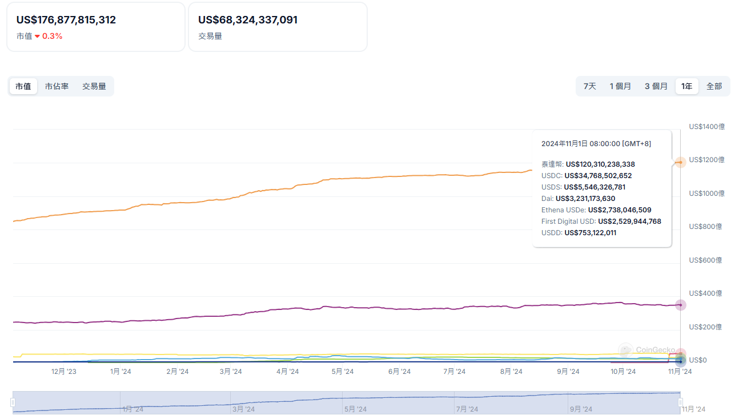731x419 pixels.
Task: Click the orange Tether data point marker
Action: pos(680,162)
